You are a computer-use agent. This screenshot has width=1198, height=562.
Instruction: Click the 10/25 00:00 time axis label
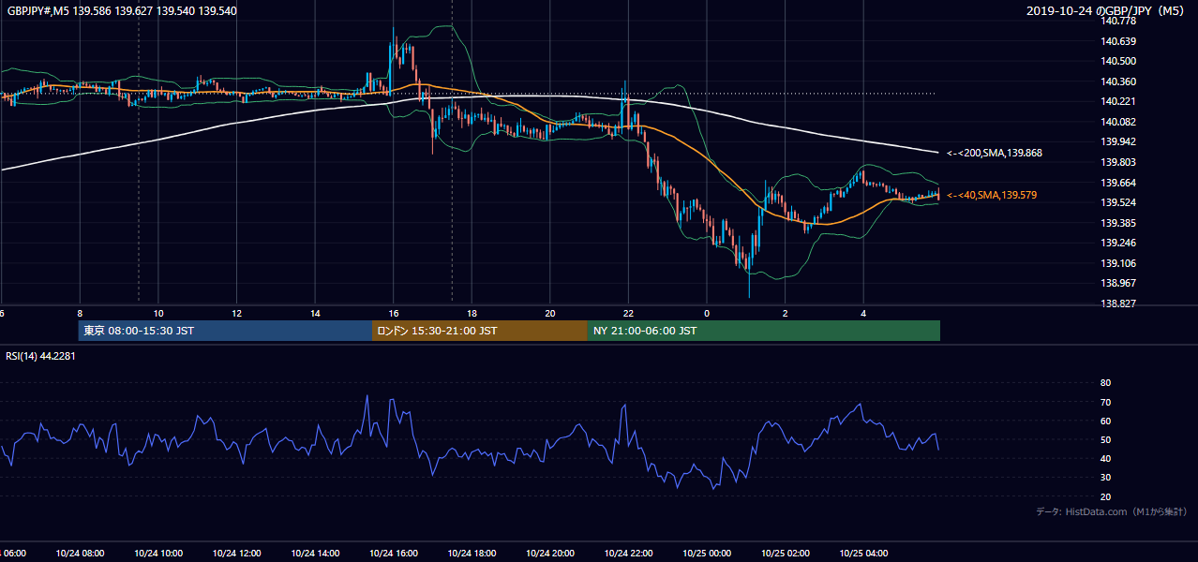pyautogui.click(x=707, y=553)
